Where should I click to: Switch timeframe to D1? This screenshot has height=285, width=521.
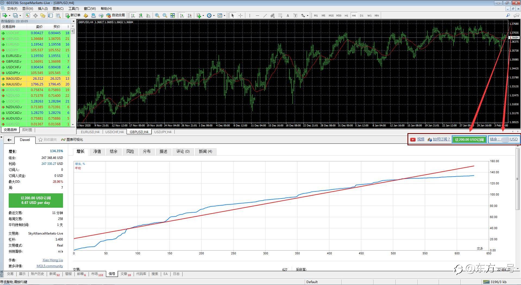tap(362, 15)
